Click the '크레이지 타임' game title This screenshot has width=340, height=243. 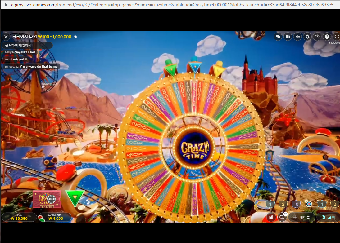point(24,37)
